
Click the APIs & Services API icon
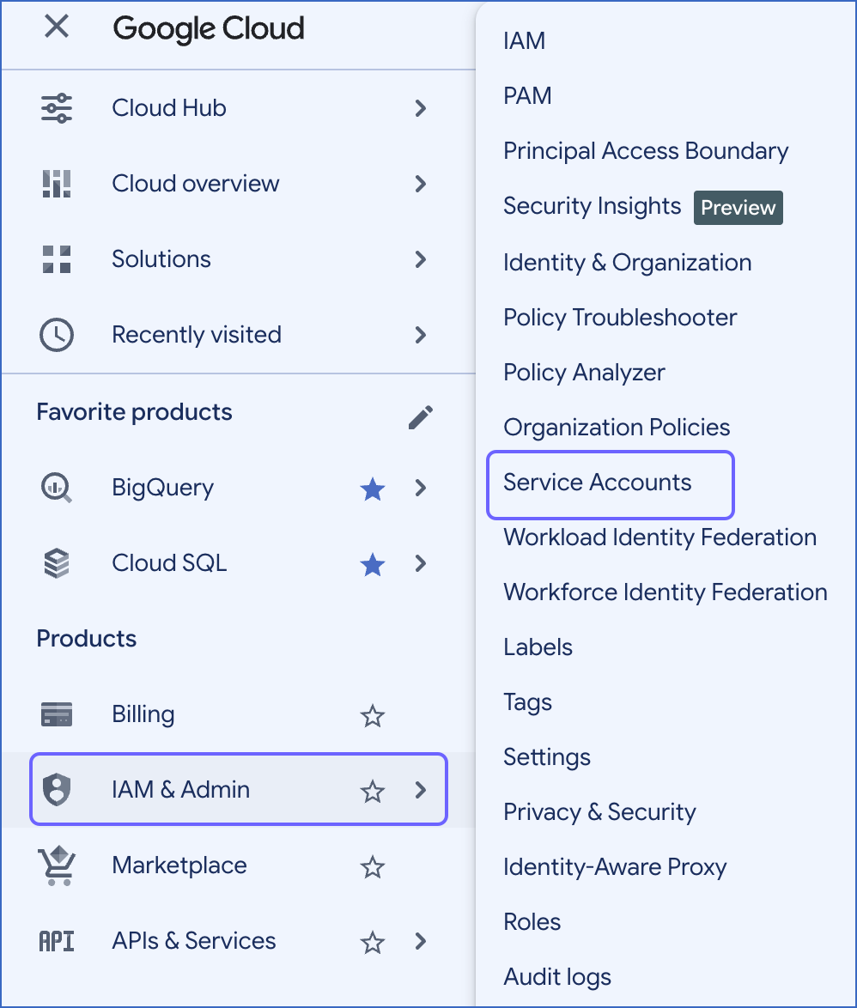coord(57,941)
